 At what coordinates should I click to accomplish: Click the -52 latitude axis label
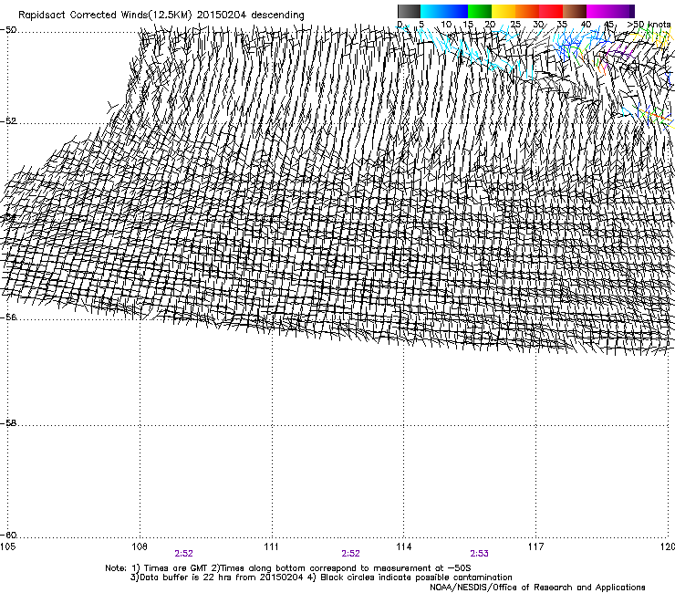pos(8,121)
